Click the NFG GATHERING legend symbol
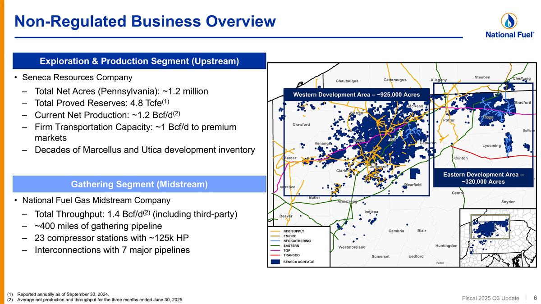 [275, 240]
